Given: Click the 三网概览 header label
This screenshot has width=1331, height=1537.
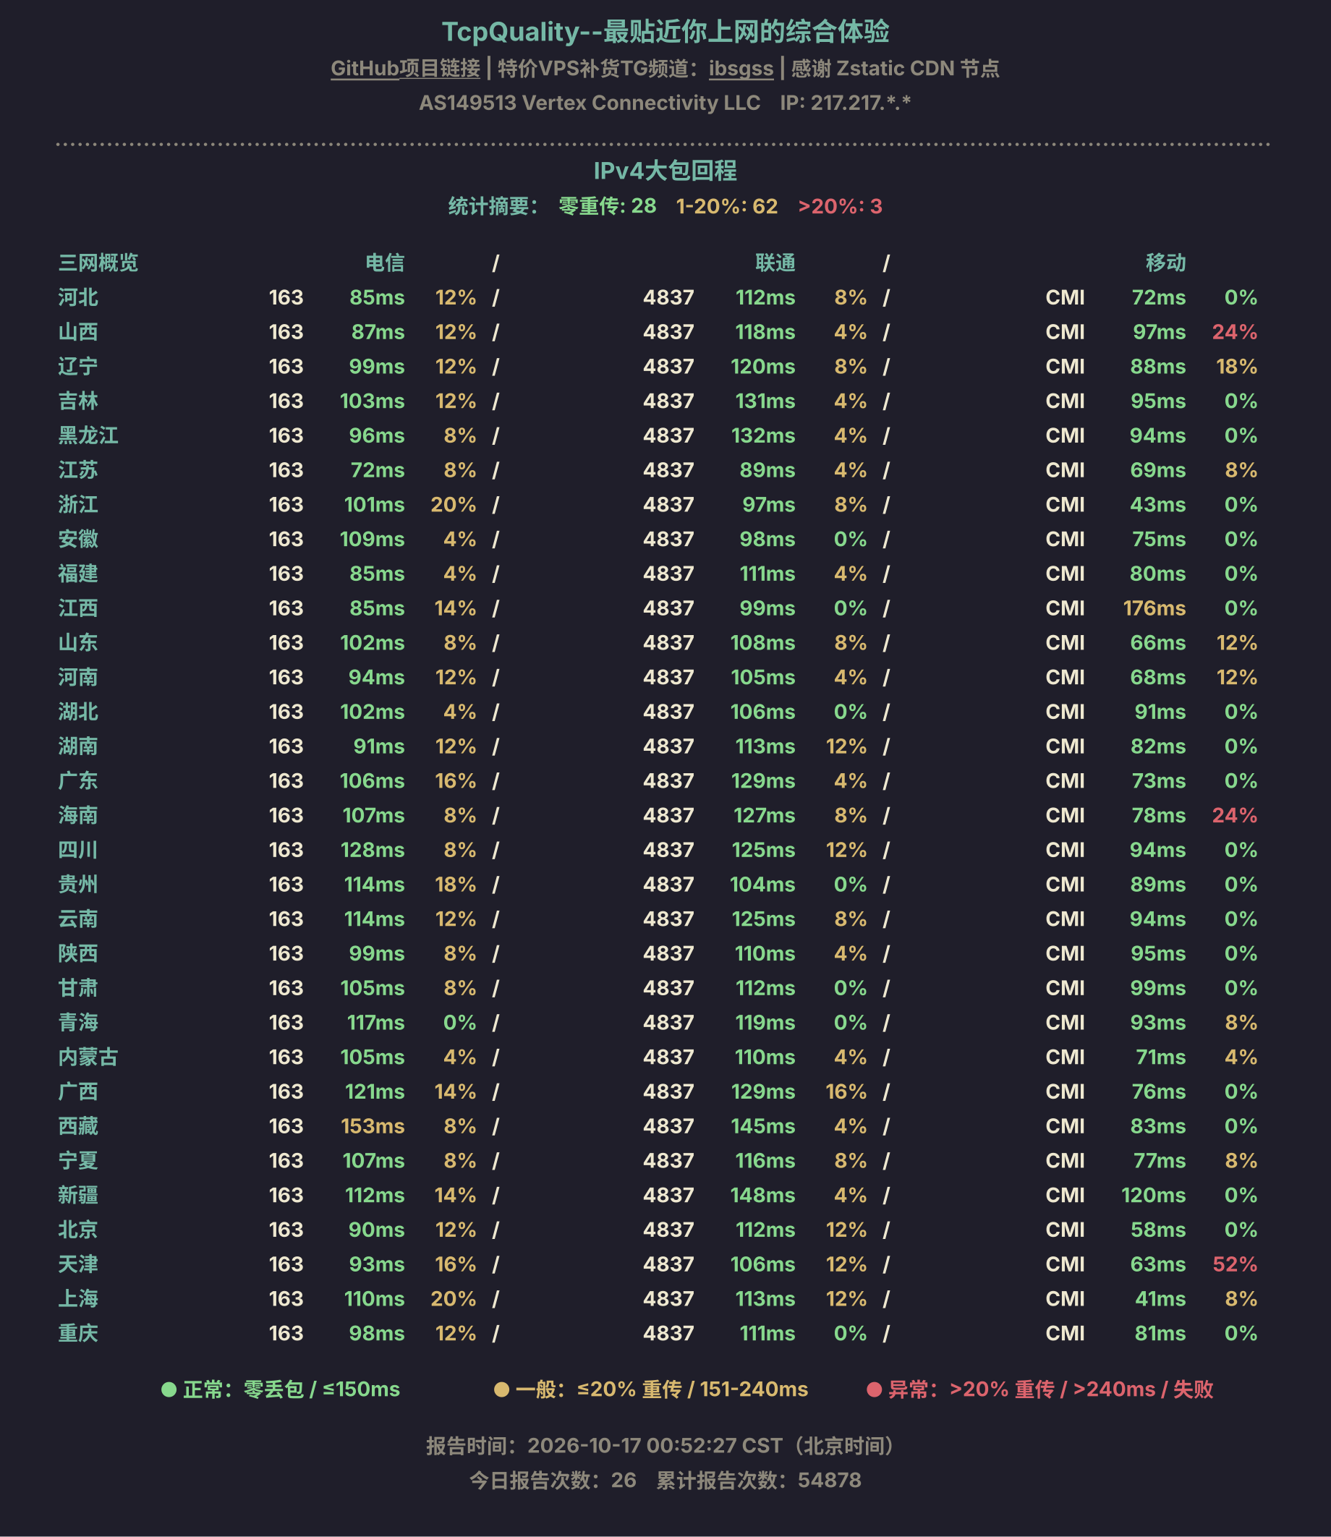Looking at the screenshot, I should pyautogui.click(x=98, y=262).
